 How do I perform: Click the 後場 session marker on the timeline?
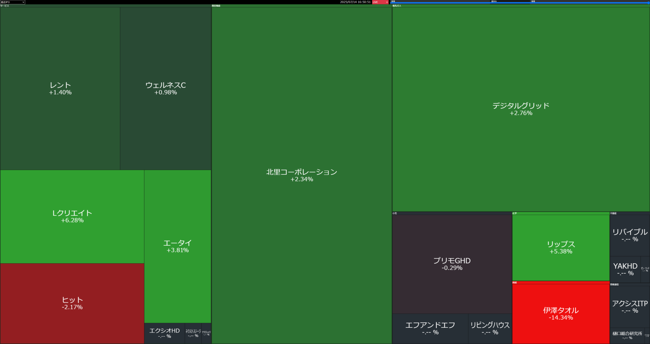tap(533, 1)
